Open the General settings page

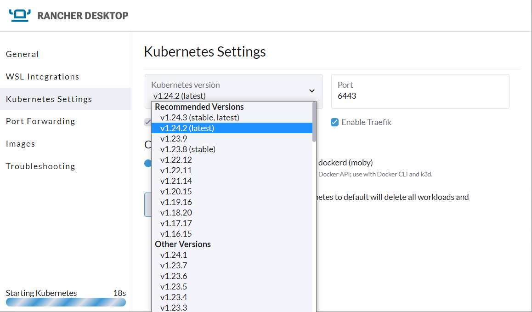point(23,54)
